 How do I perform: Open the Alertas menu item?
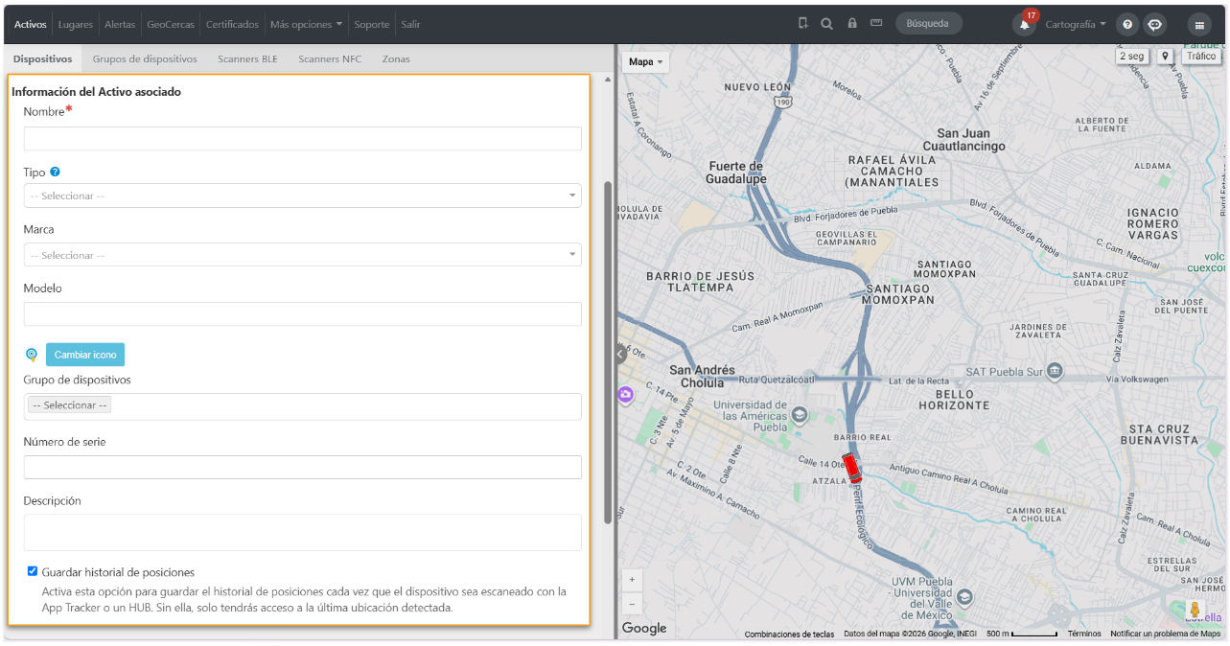point(120,24)
